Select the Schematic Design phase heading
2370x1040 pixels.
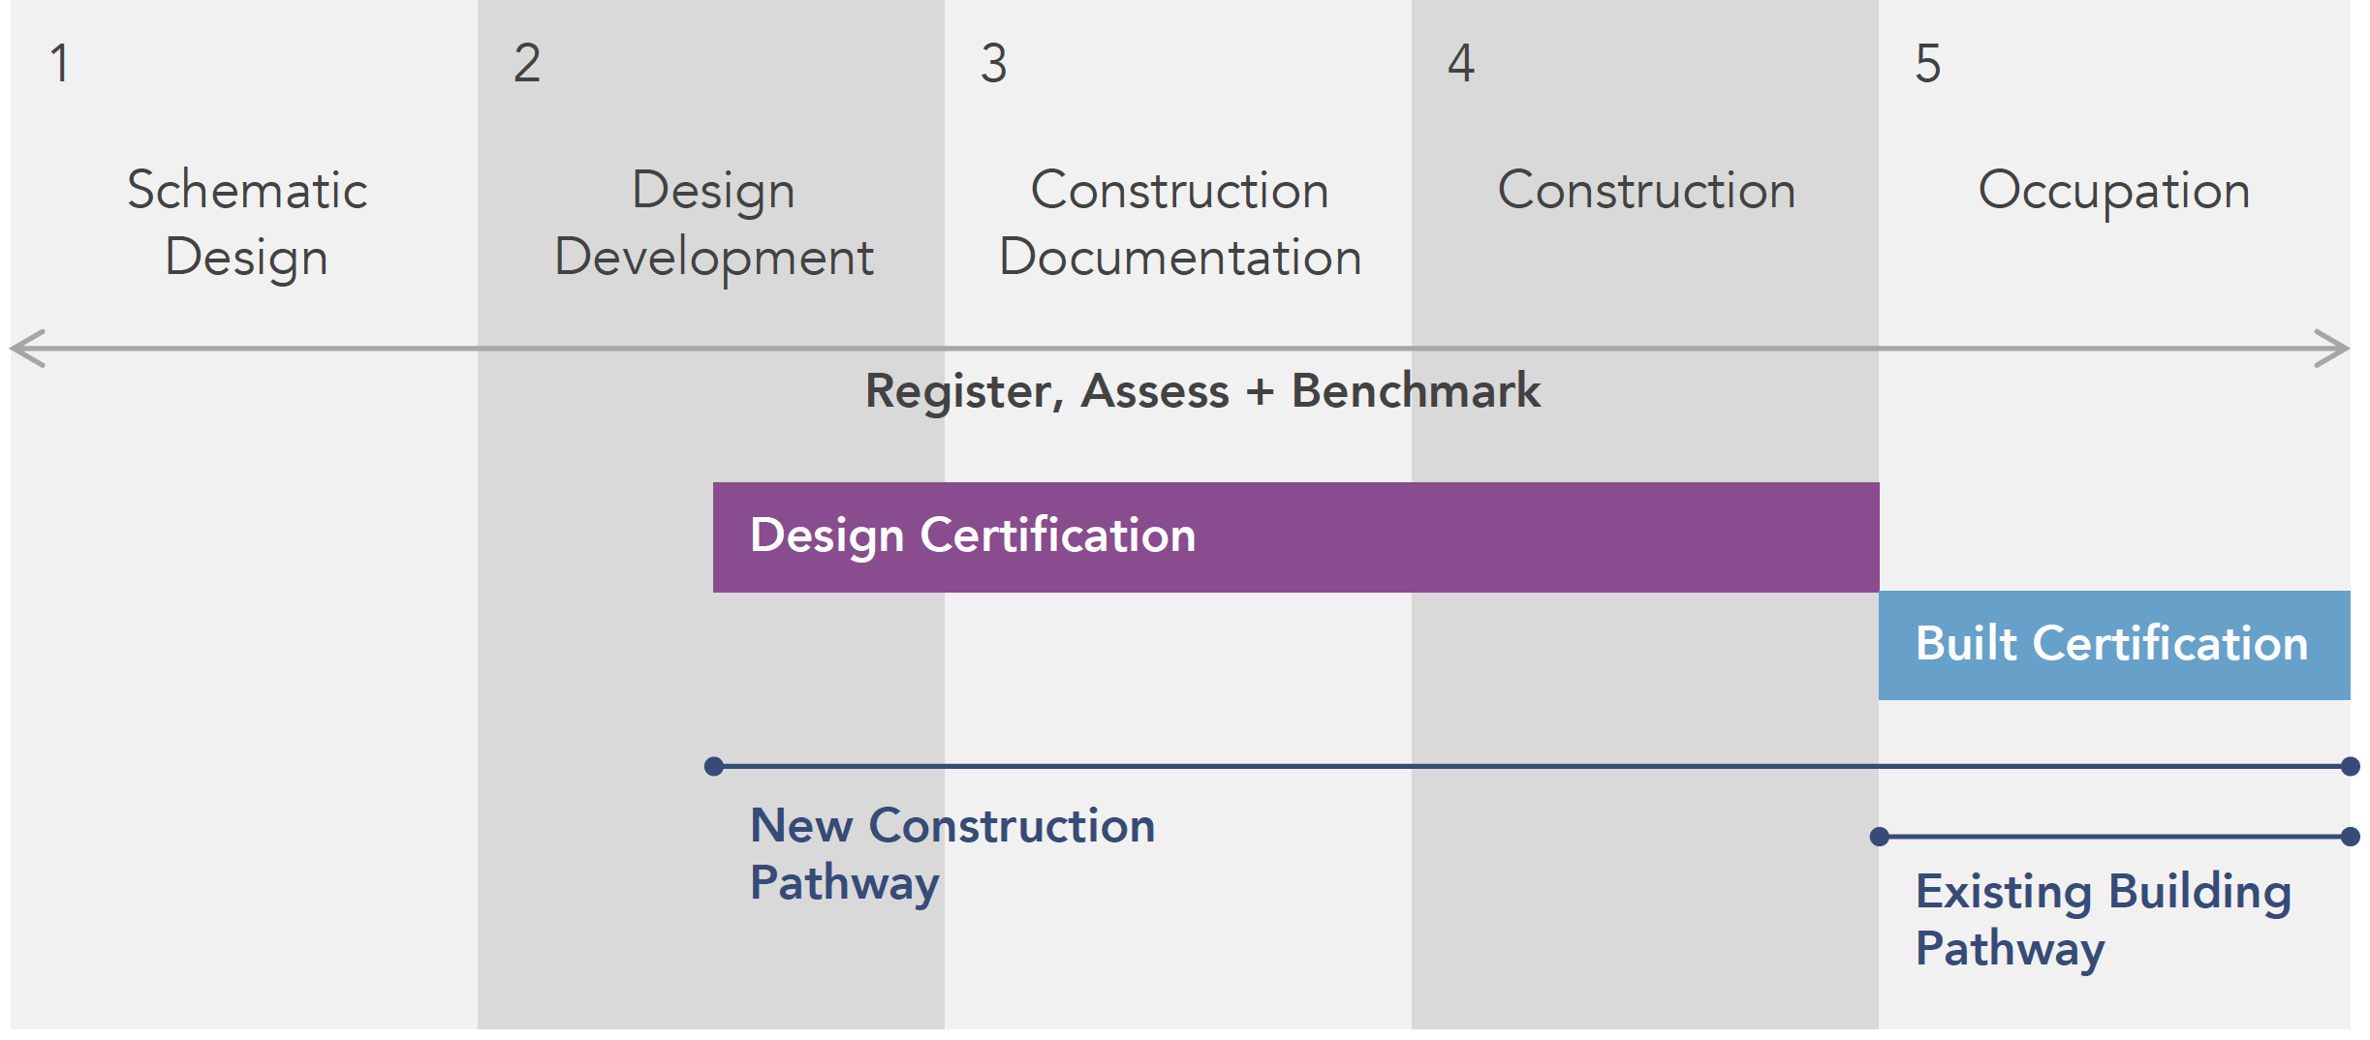coord(247,224)
